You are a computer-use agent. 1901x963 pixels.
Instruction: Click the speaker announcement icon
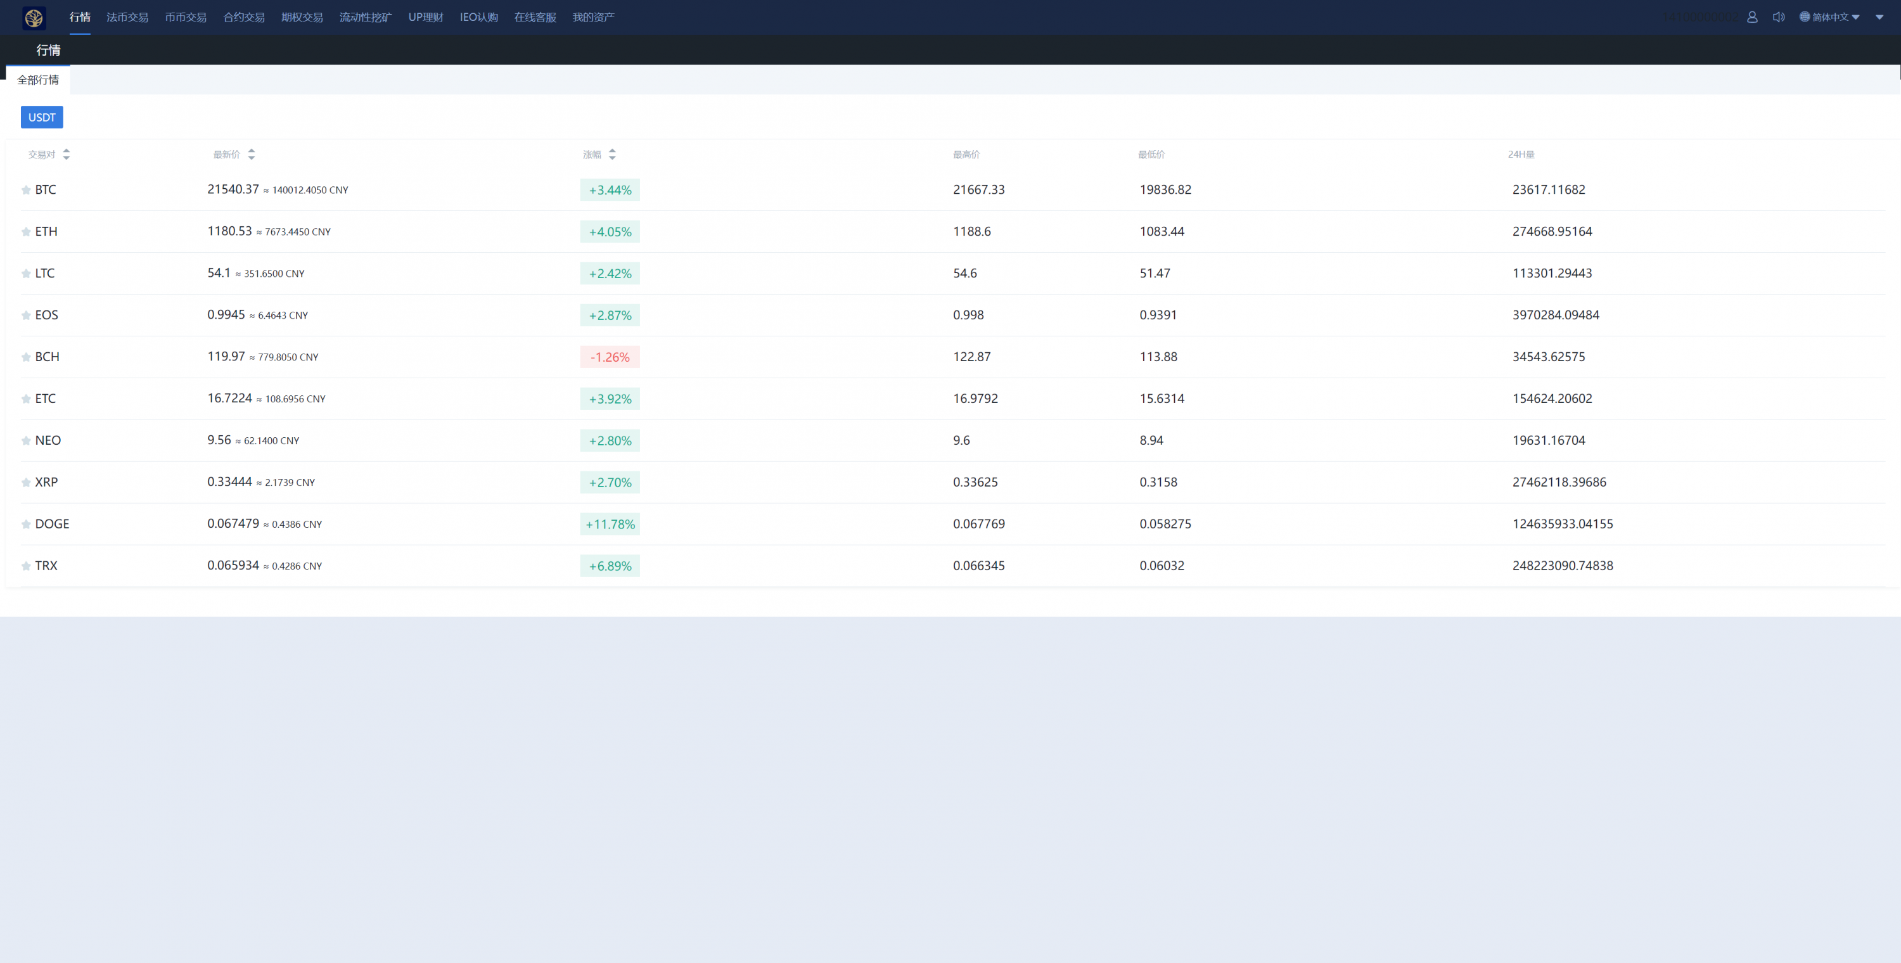coord(1779,17)
